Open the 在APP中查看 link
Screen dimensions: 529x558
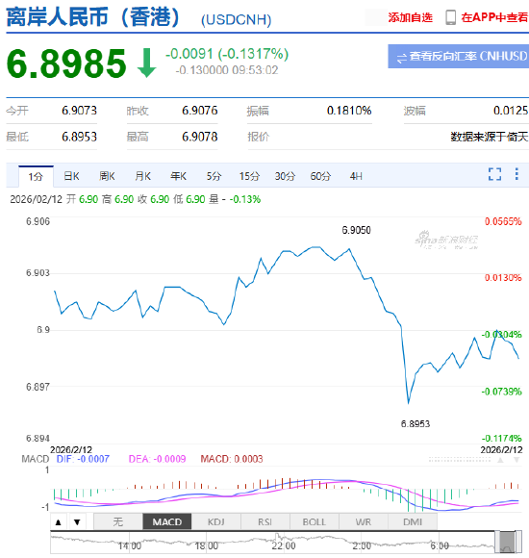(494, 17)
